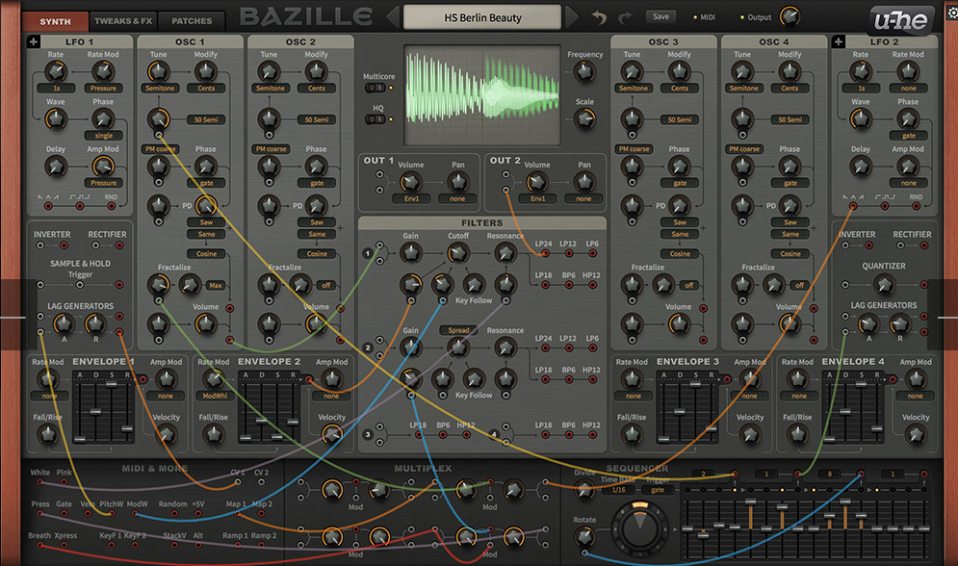Click the oscilloscope waveform display
This screenshot has height=566, width=958.
tap(482, 94)
